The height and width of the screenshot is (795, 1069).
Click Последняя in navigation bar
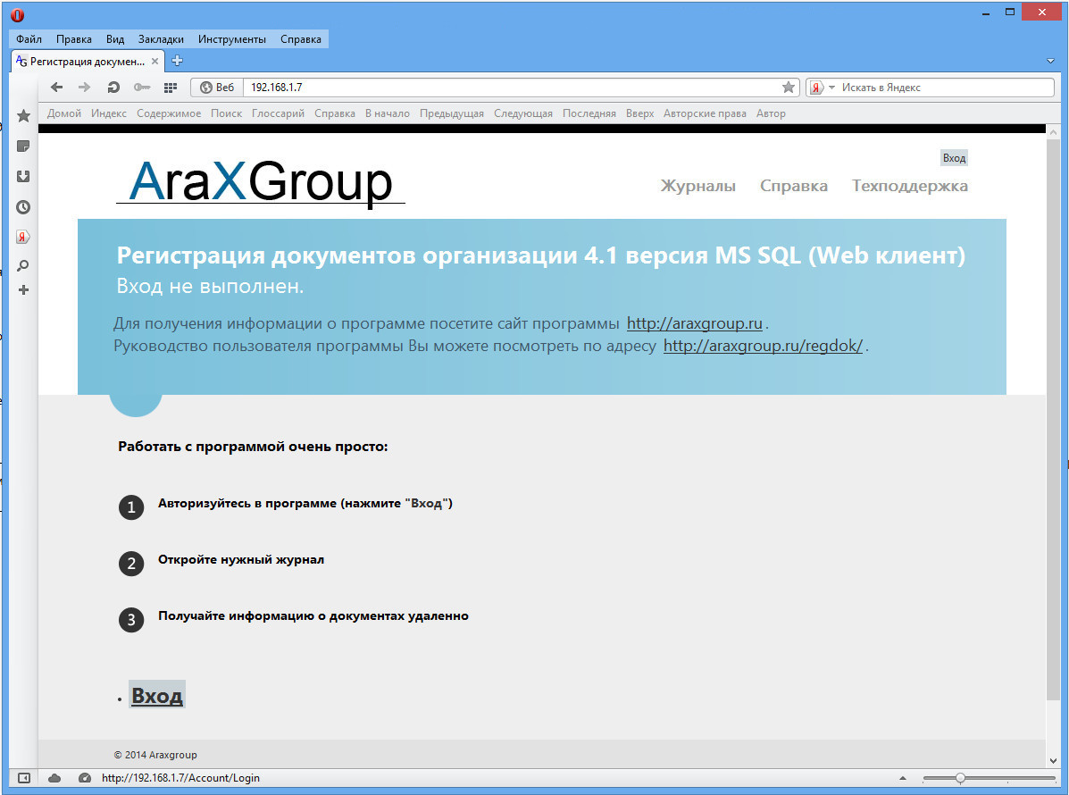click(x=589, y=113)
